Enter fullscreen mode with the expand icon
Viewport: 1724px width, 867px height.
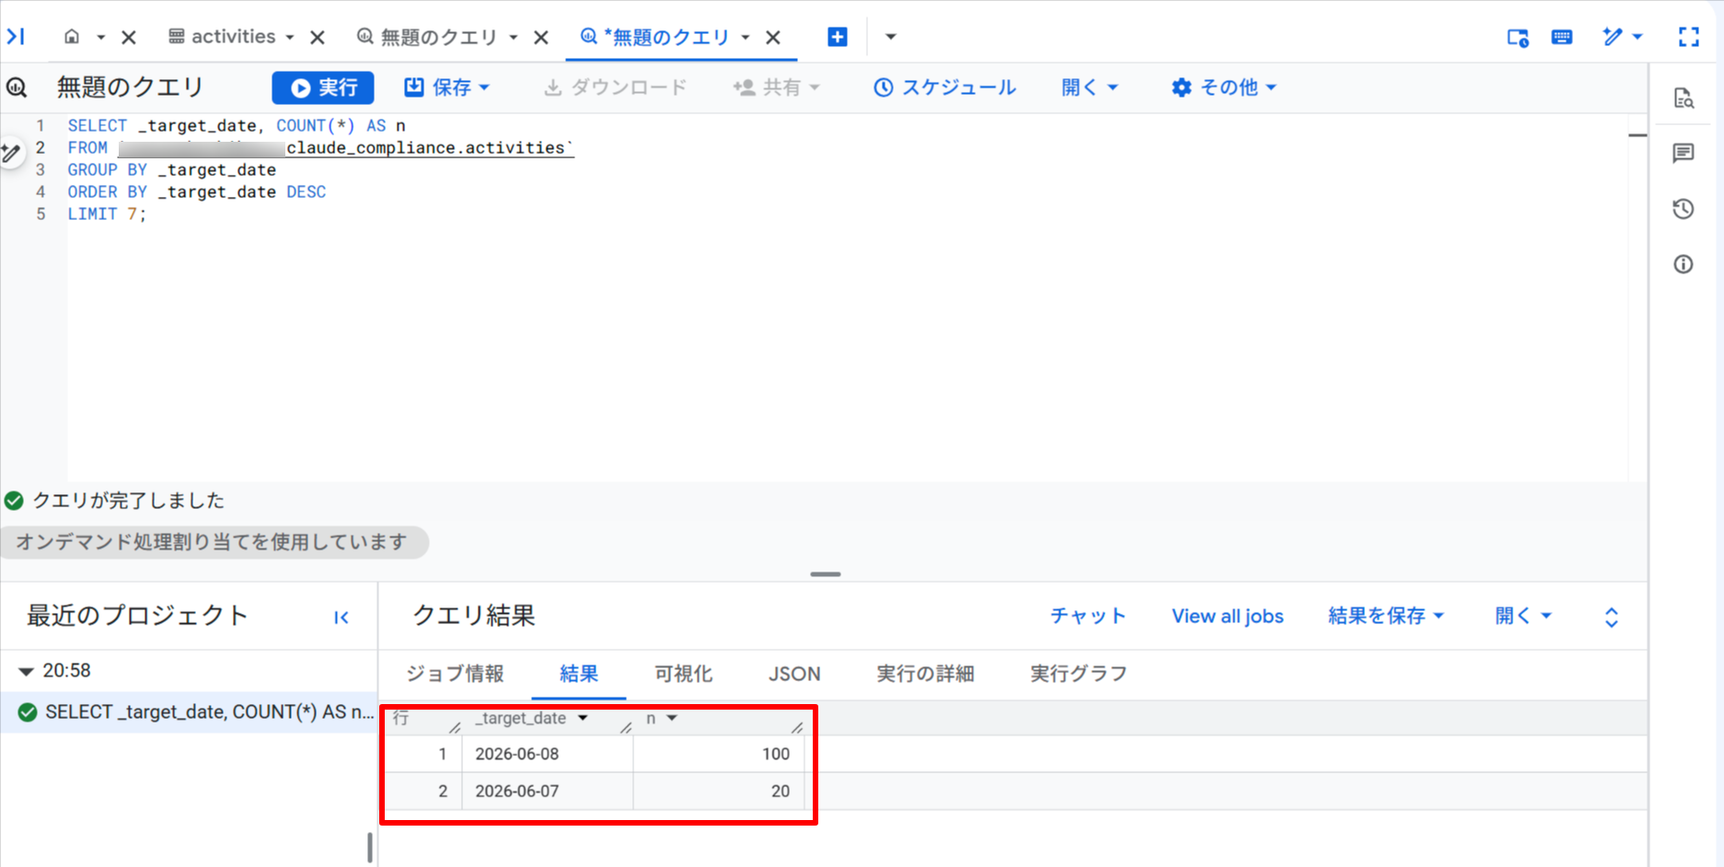[x=1689, y=37]
